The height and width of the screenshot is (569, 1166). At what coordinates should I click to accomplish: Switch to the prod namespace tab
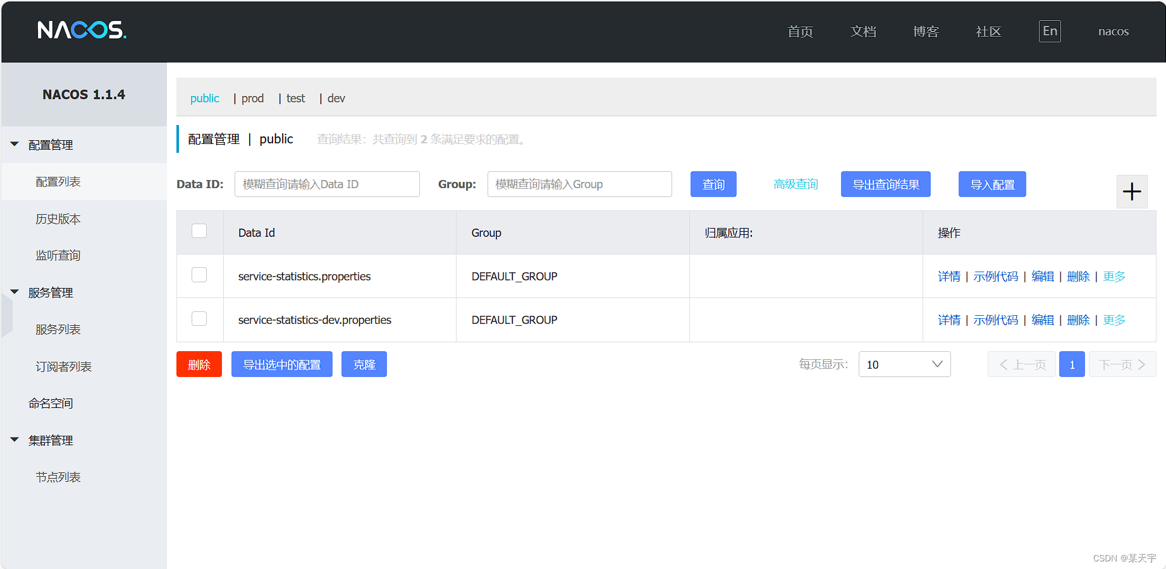point(252,98)
